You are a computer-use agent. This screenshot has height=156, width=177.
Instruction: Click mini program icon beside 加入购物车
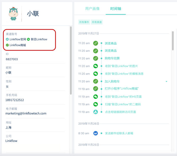(x=96, y=81)
